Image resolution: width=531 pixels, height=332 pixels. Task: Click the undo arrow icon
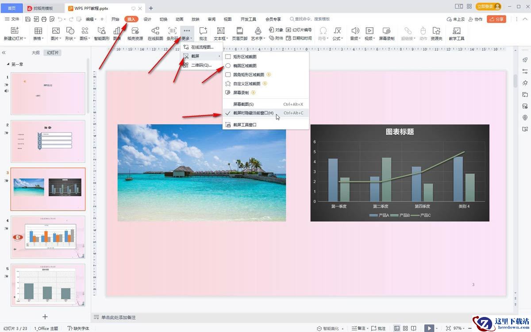pos(60,19)
